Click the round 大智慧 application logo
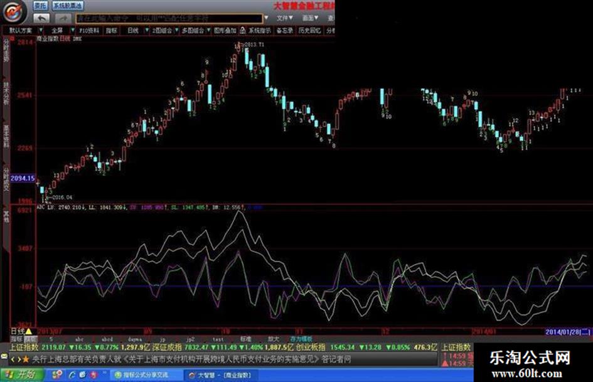The image size is (593, 382). (x=14, y=11)
